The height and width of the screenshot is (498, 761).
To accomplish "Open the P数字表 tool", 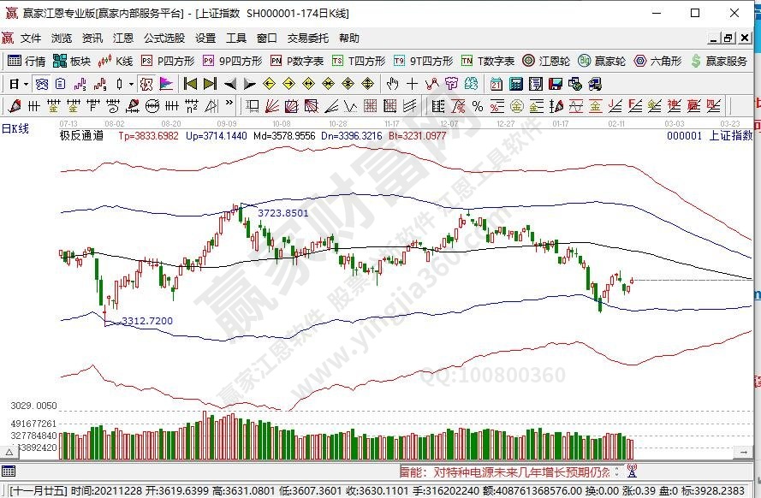I will (296, 61).
